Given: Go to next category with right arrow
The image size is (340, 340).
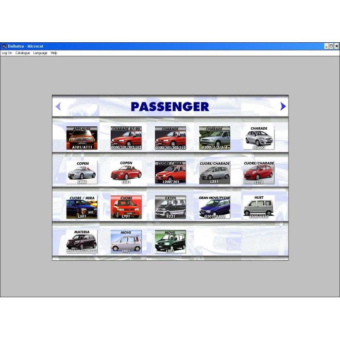Looking at the screenshot, I should tap(283, 106).
